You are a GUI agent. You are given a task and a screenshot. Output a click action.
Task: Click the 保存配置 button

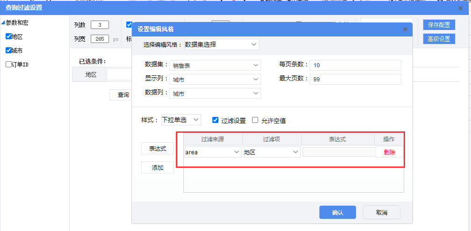pyautogui.click(x=439, y=25)
